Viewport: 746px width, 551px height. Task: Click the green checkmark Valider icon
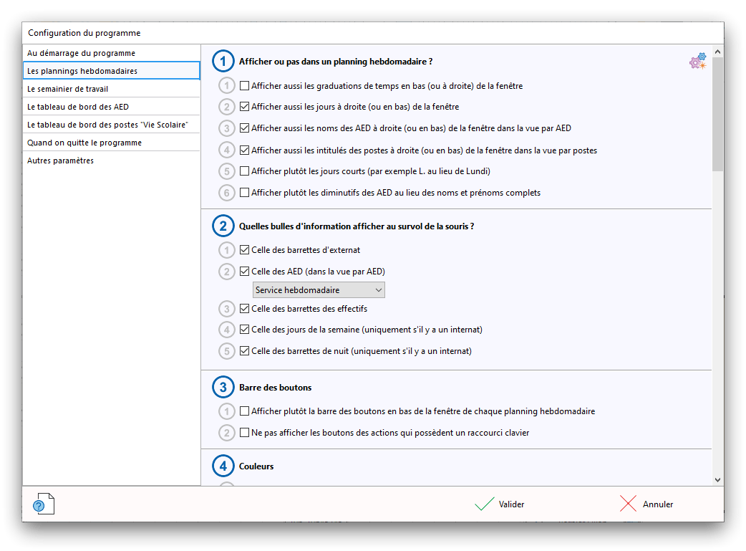tap(485, 504)
